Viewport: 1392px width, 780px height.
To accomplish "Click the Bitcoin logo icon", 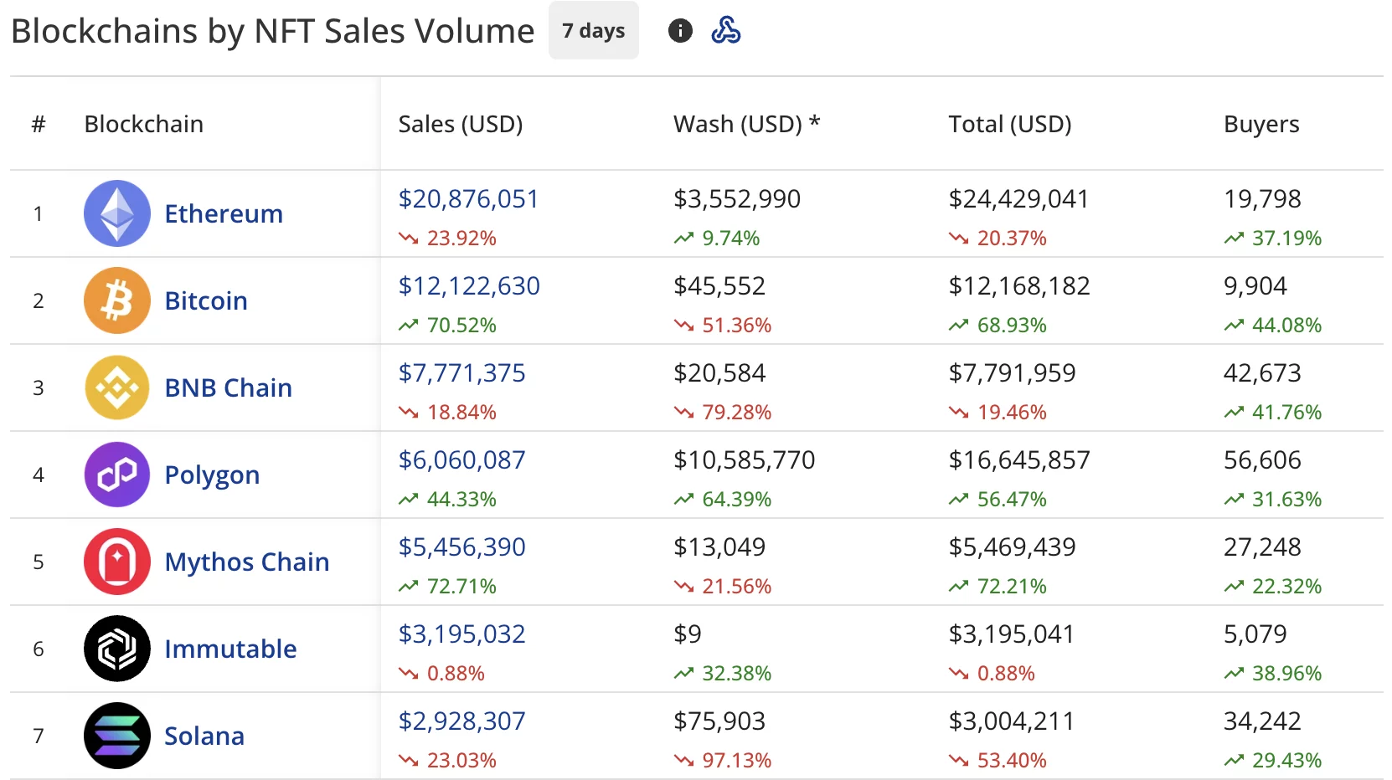I will (116, 300).
